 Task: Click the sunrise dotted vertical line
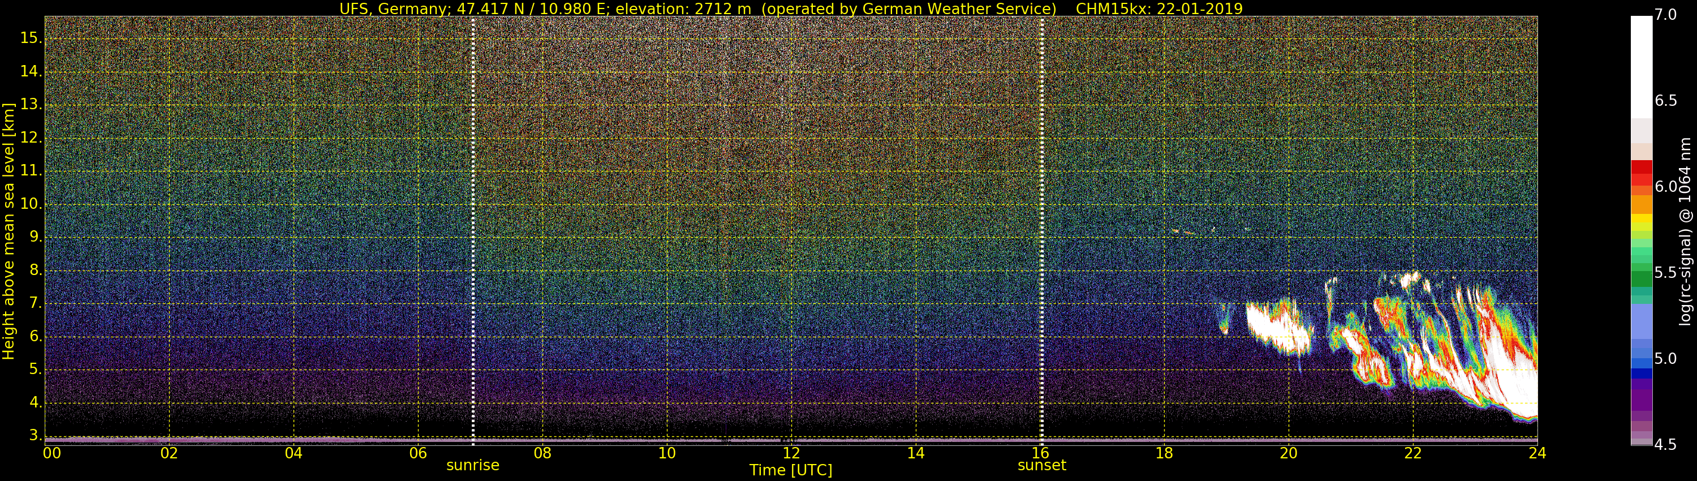pyautogui.click(x=473, y=231)
